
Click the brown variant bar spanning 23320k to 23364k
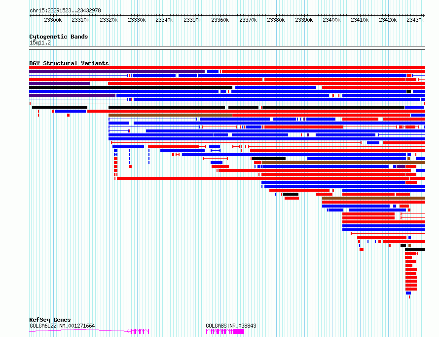[x=170, y=115]
